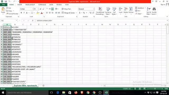Click Decrease Indent
Viewport: 169px width, 95px height.
tap(56, 13)
